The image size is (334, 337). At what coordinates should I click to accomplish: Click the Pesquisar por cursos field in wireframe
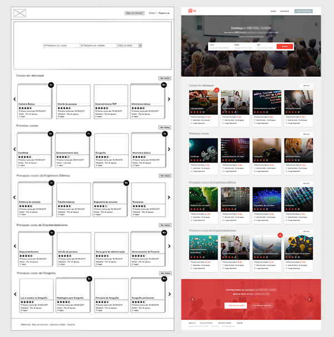coord(62,46)
